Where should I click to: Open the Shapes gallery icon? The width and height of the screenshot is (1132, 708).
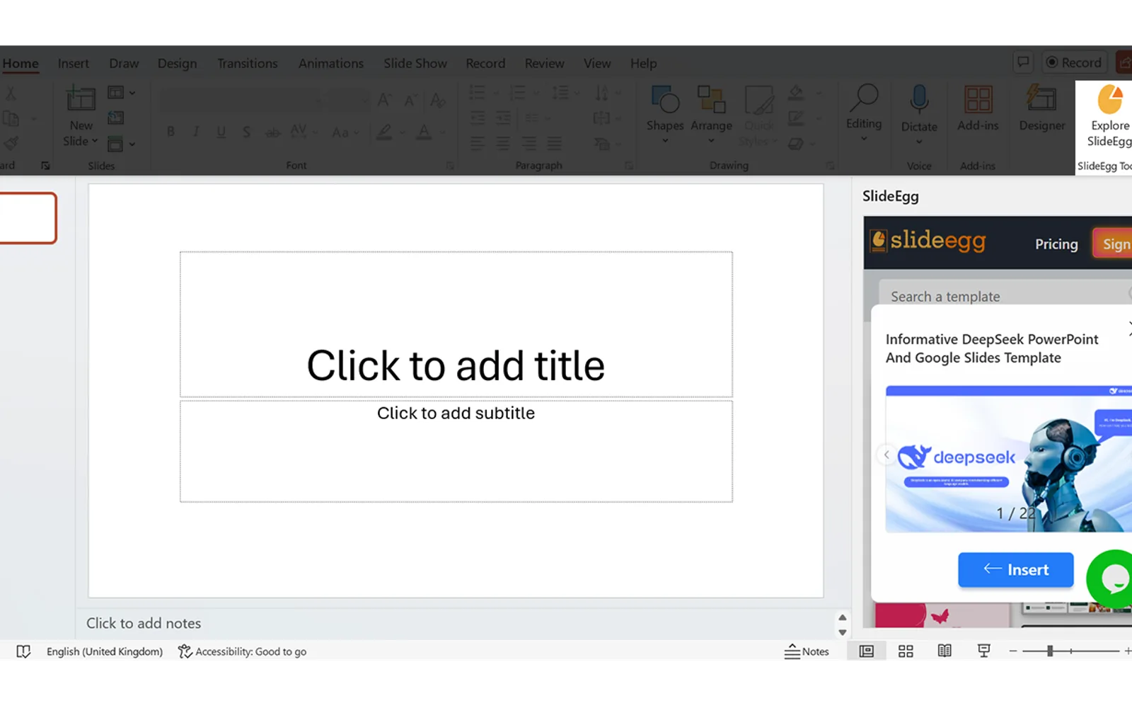pos(665,100)
